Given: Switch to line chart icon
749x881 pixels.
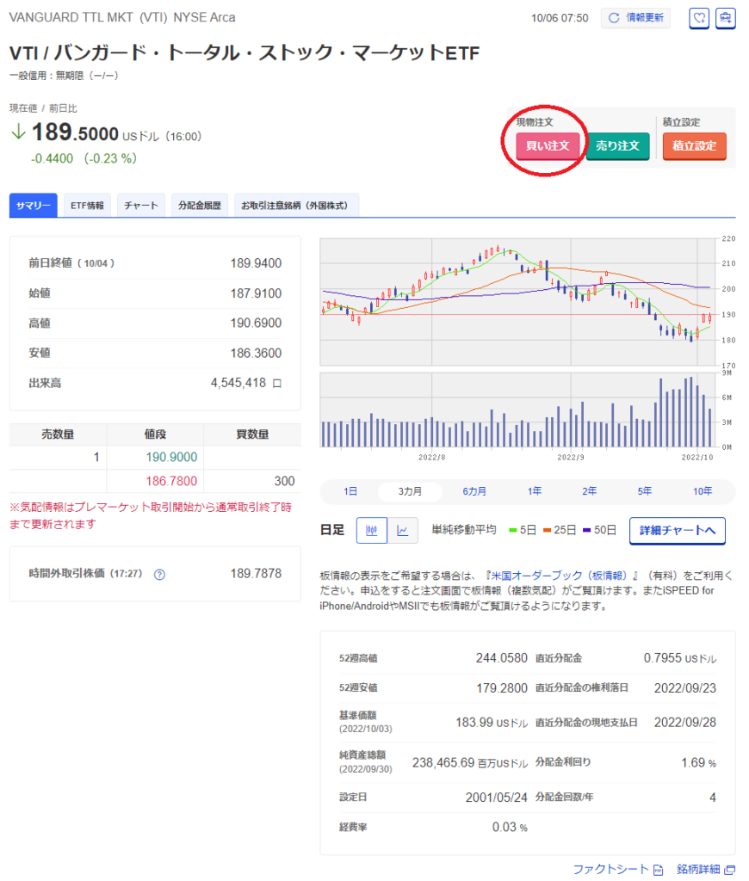Looking at the screenshot, I should [x=399, y=530].
